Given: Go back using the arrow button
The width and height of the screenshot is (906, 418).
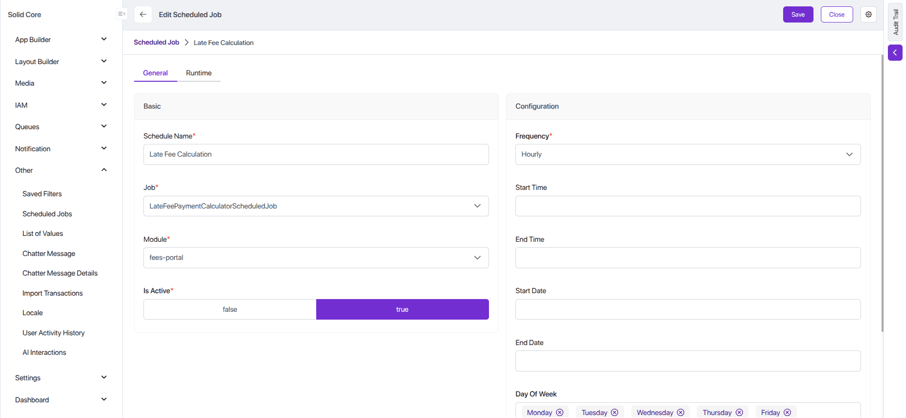Looking at the screenshot, I should [143, 15].
